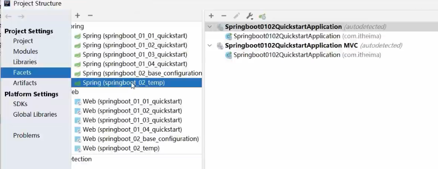The width and height of the screenshot is (438, 169).
Task: Click the add facet plus icon
Action: click(78, 16)
